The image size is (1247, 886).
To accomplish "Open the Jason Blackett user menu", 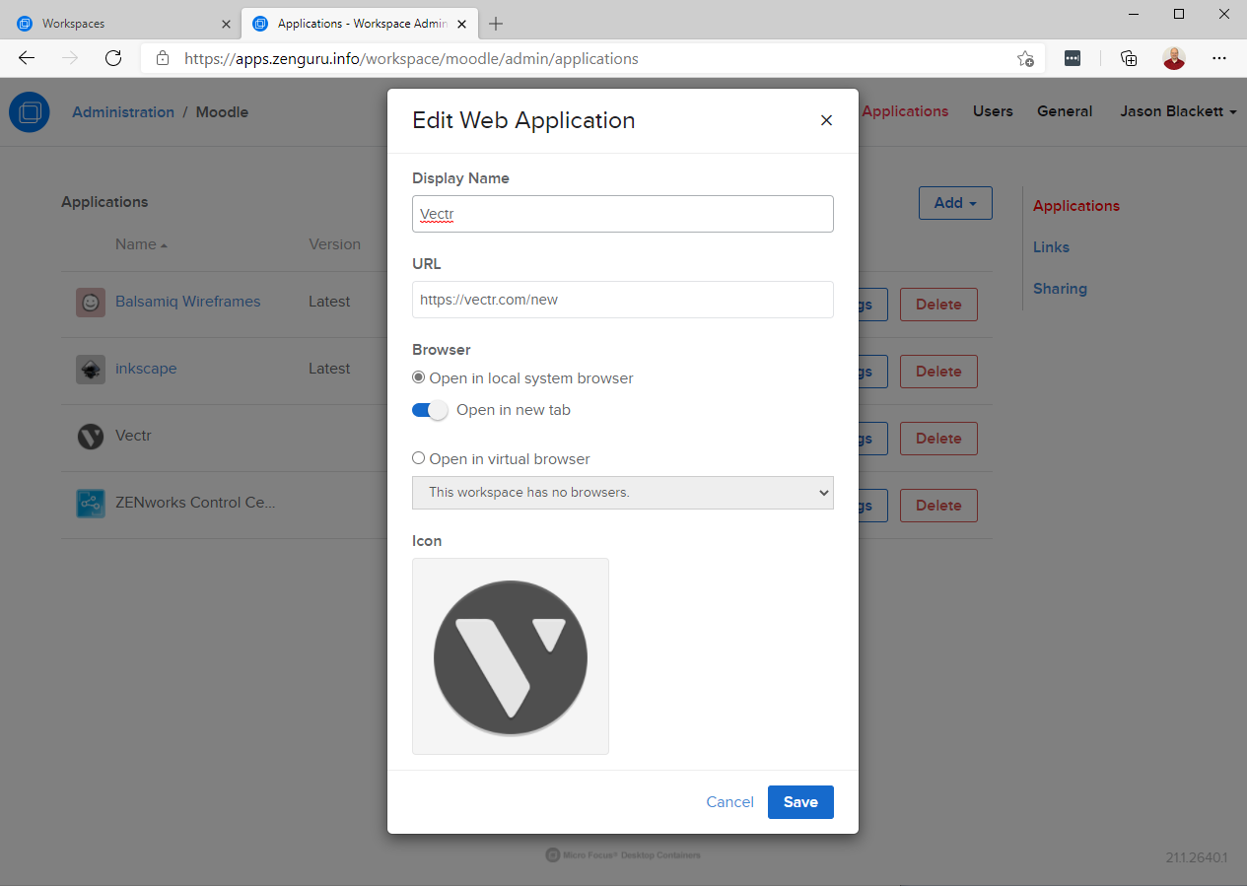I will tap(1178, 111).
